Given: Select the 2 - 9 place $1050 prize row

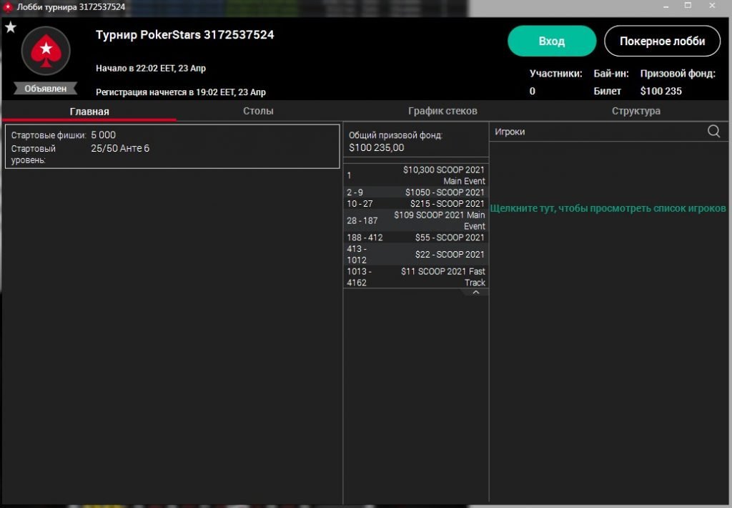Looking at the screenshot, I should [x=416, y=192].
